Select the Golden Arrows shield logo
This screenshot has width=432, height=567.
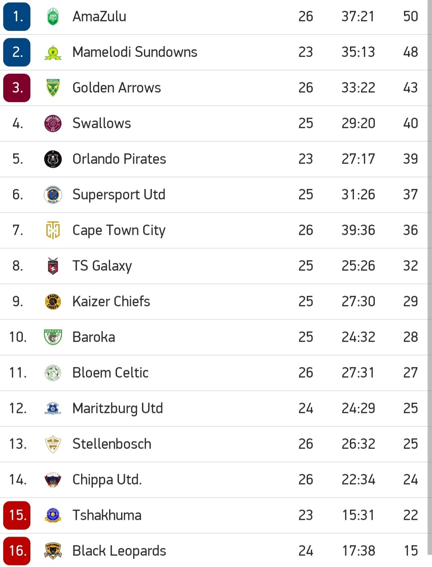coord(53,88)
